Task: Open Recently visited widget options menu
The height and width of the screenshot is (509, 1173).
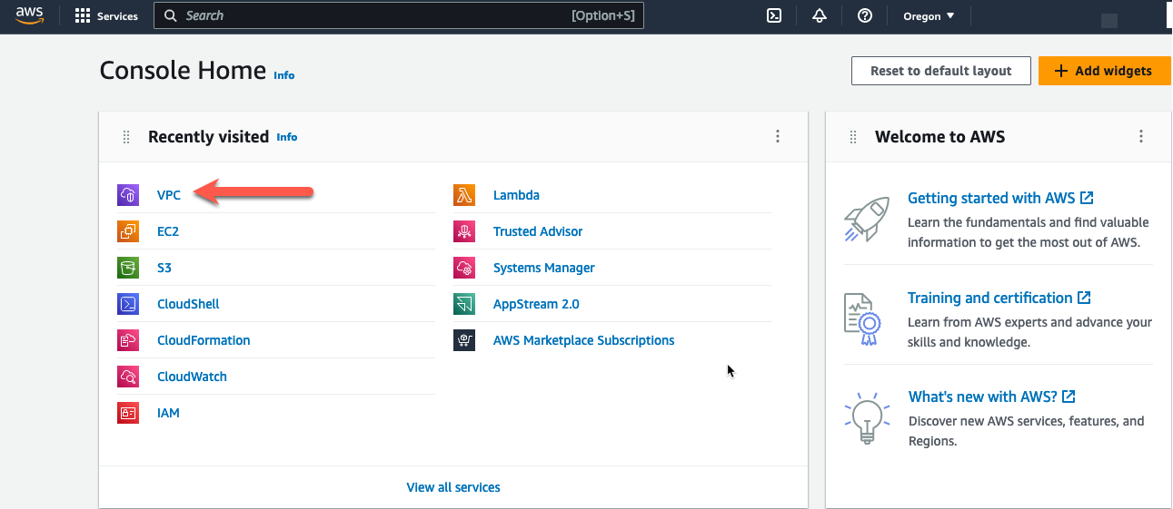Action: tap(778, 136)
